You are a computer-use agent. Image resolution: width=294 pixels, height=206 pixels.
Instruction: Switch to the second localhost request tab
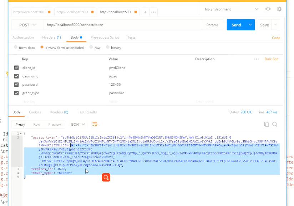(x=75, y=12)
